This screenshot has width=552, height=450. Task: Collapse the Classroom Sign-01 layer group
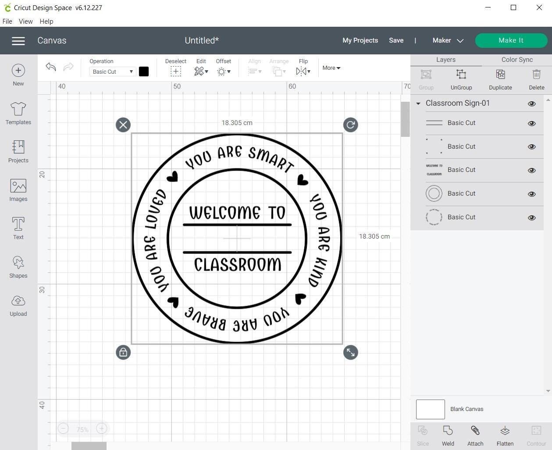coord(418,103)
